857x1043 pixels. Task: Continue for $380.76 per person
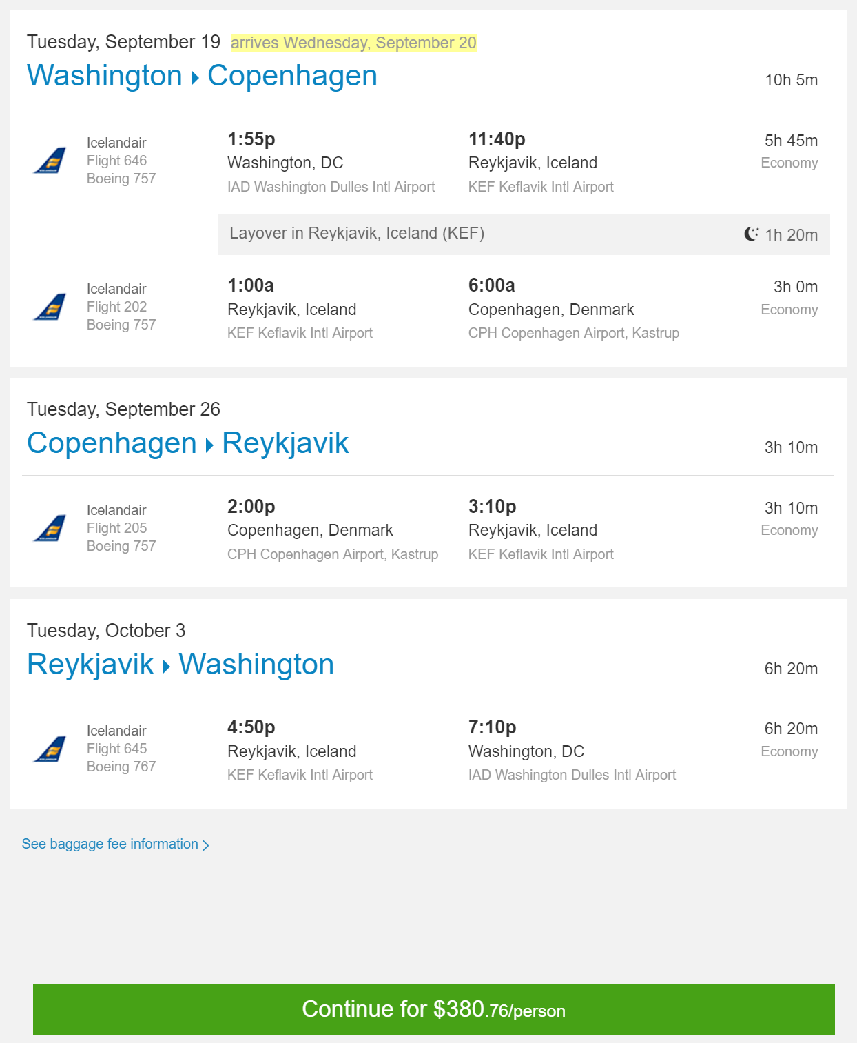tap(434, 1009)
